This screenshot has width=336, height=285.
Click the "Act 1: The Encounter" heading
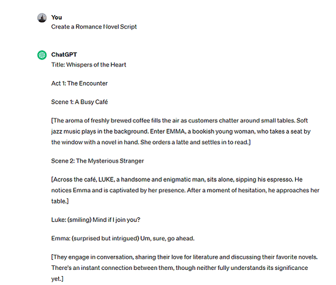[x=79, y=83]
